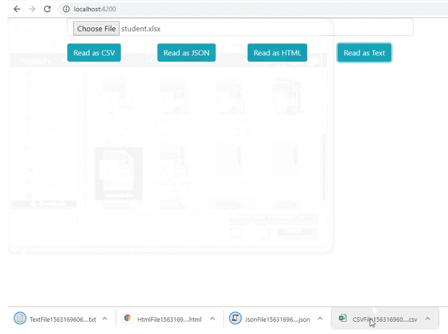Screen dimensions: 448x334
Task: Open JsonFile15631696 json download
Action: (x=277, y=320)
